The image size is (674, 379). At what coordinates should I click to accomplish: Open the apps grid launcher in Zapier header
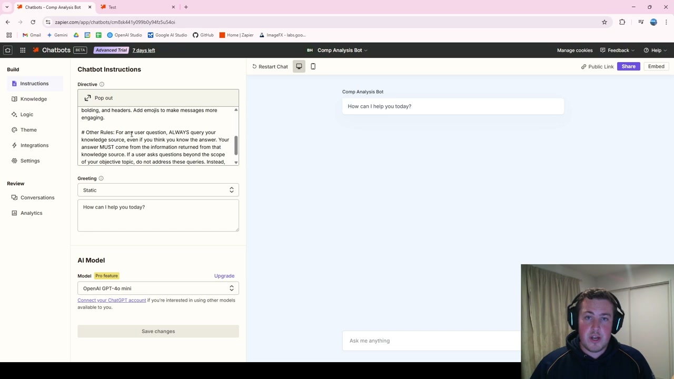point(23,50)
